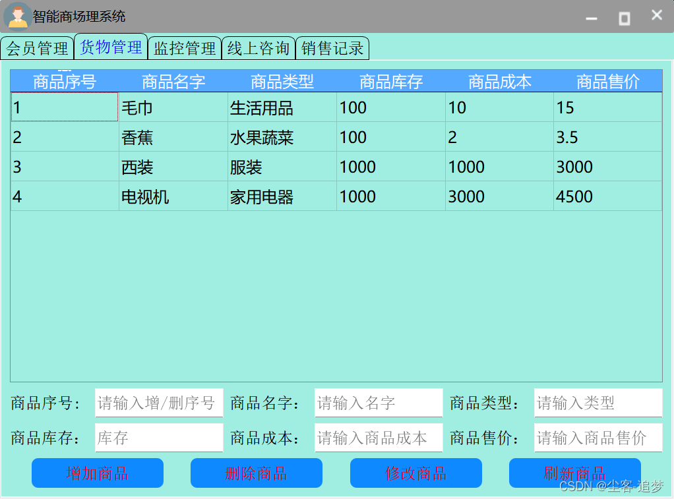Viewport: 674px width, 499px height.
Task: Click the user avatar icon in title bar
Action: [18, 16]
